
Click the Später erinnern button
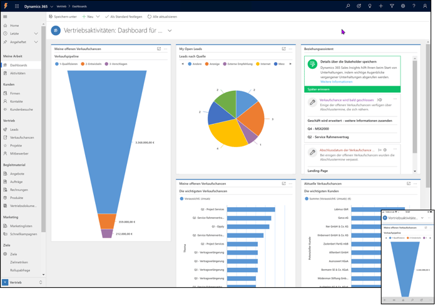[352, 89]
